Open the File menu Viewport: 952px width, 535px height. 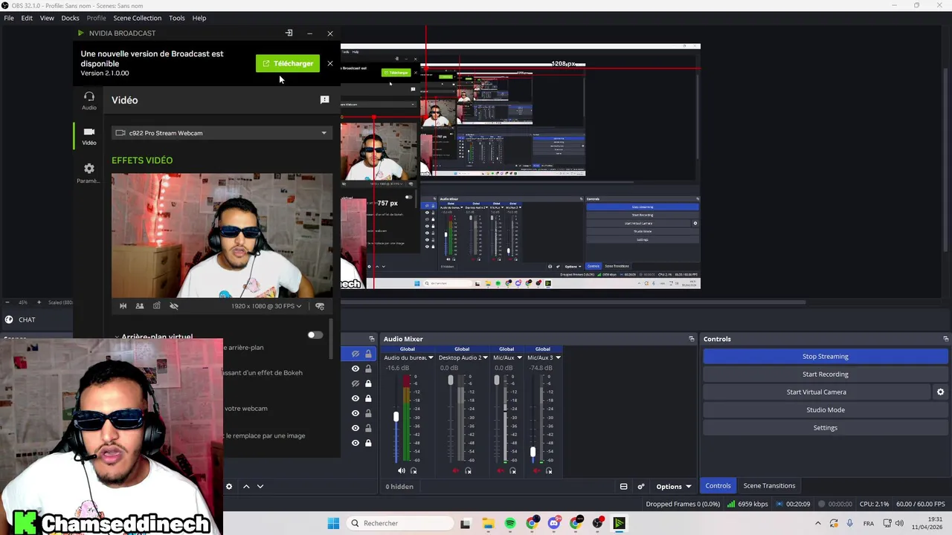9,18
